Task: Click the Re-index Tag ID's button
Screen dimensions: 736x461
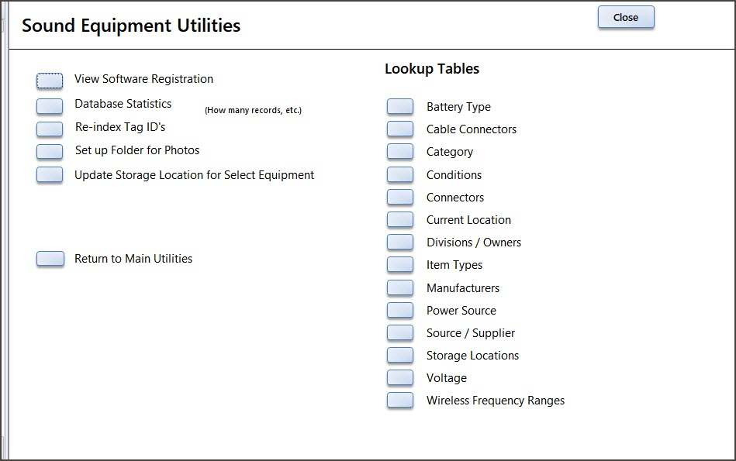Action: point(50,129)
